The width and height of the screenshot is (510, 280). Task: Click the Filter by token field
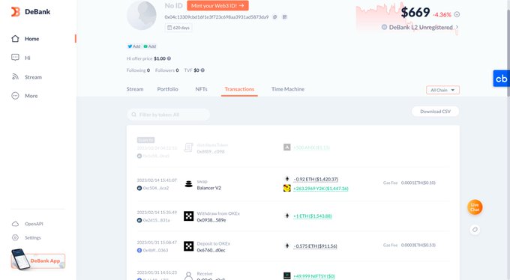point(168,115)
